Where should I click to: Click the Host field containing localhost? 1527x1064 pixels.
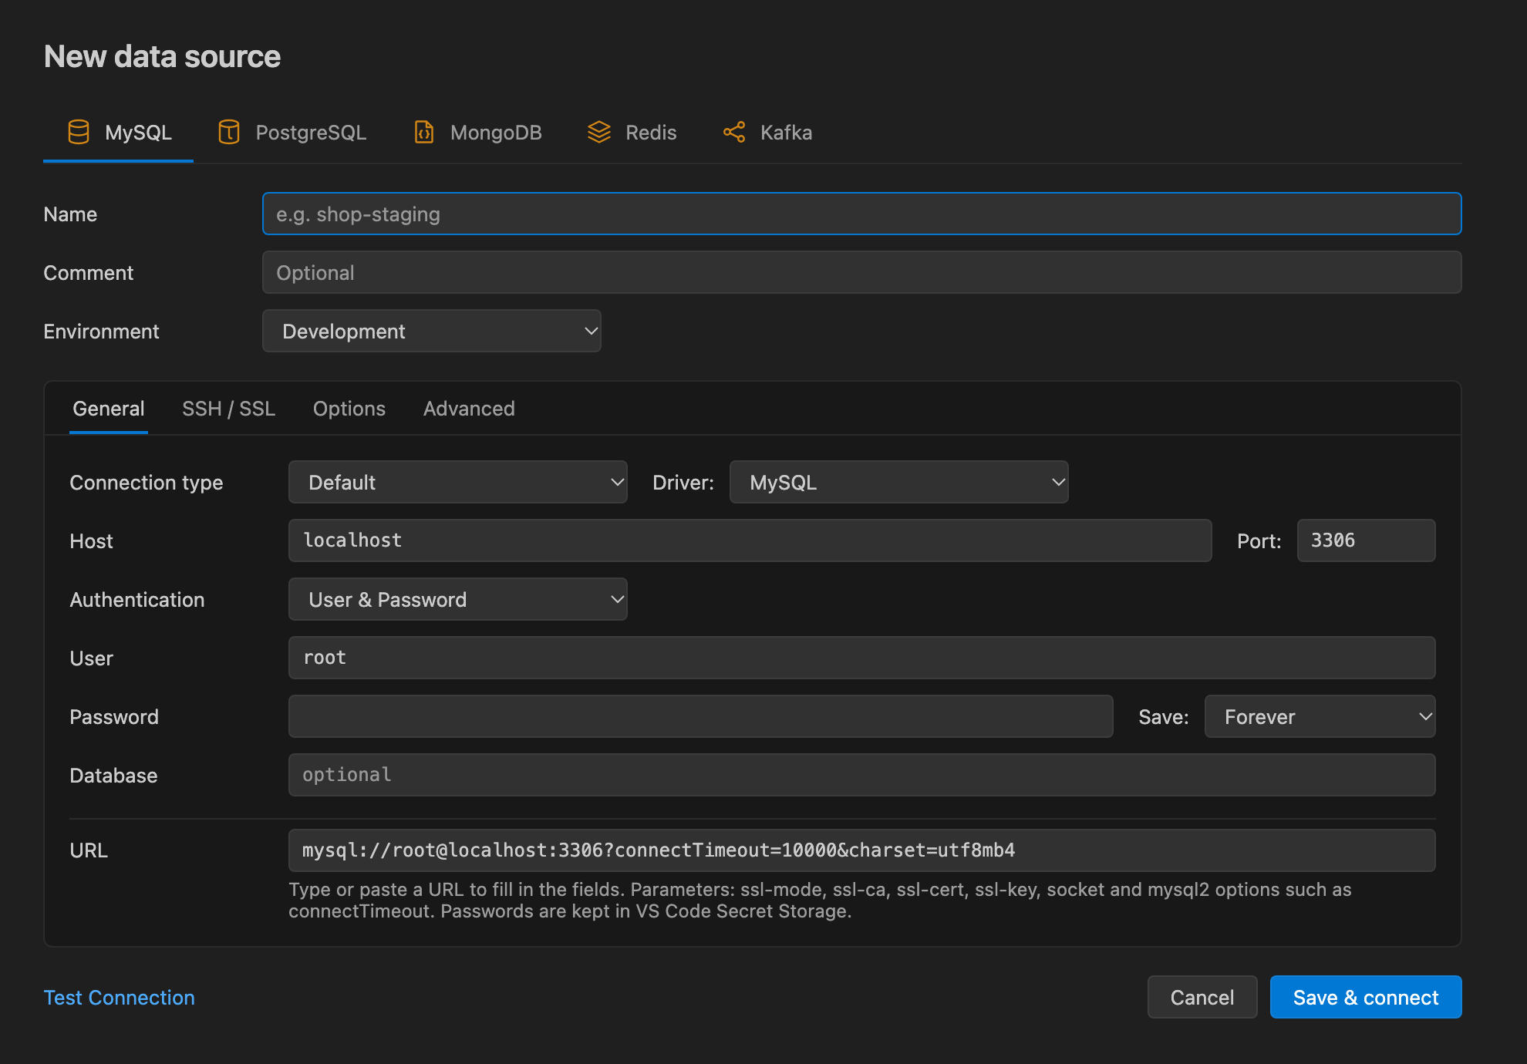750,541
